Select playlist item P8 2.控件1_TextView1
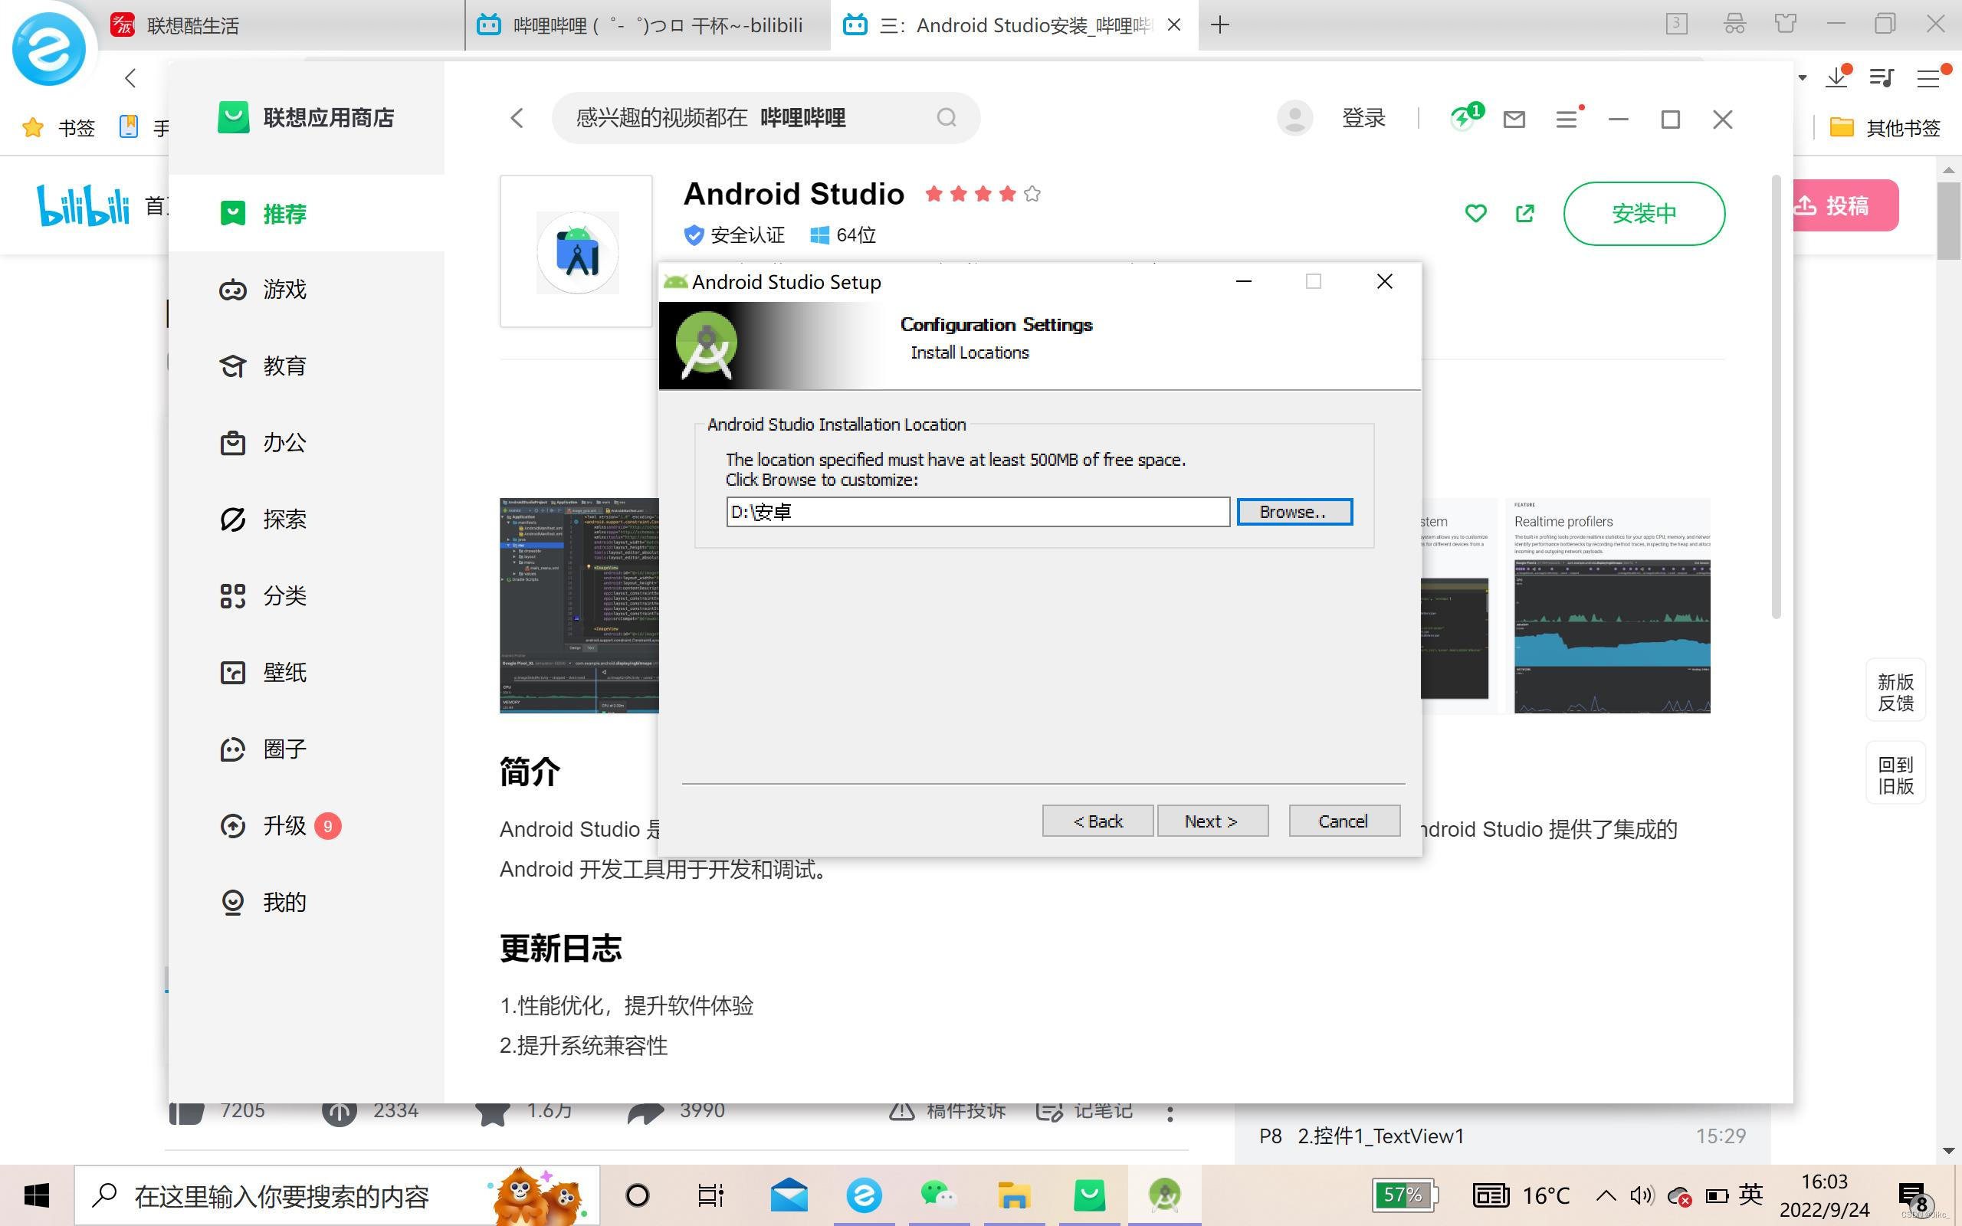 tap(1502, 1135)
